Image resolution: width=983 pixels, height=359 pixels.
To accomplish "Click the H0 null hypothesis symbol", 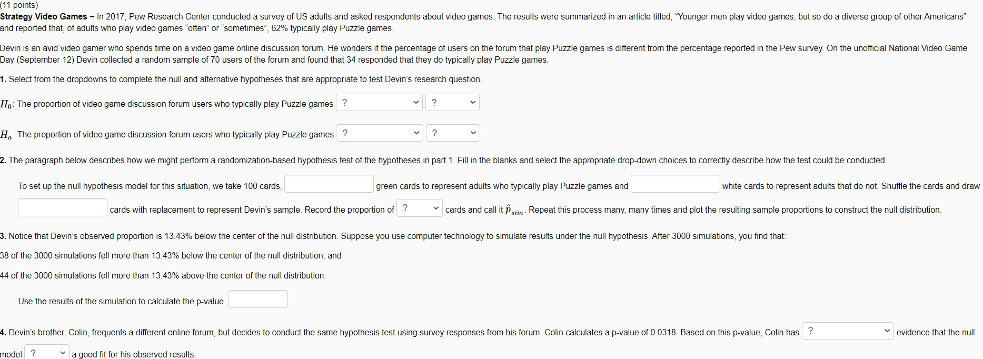I will click(x=6, y=104).
